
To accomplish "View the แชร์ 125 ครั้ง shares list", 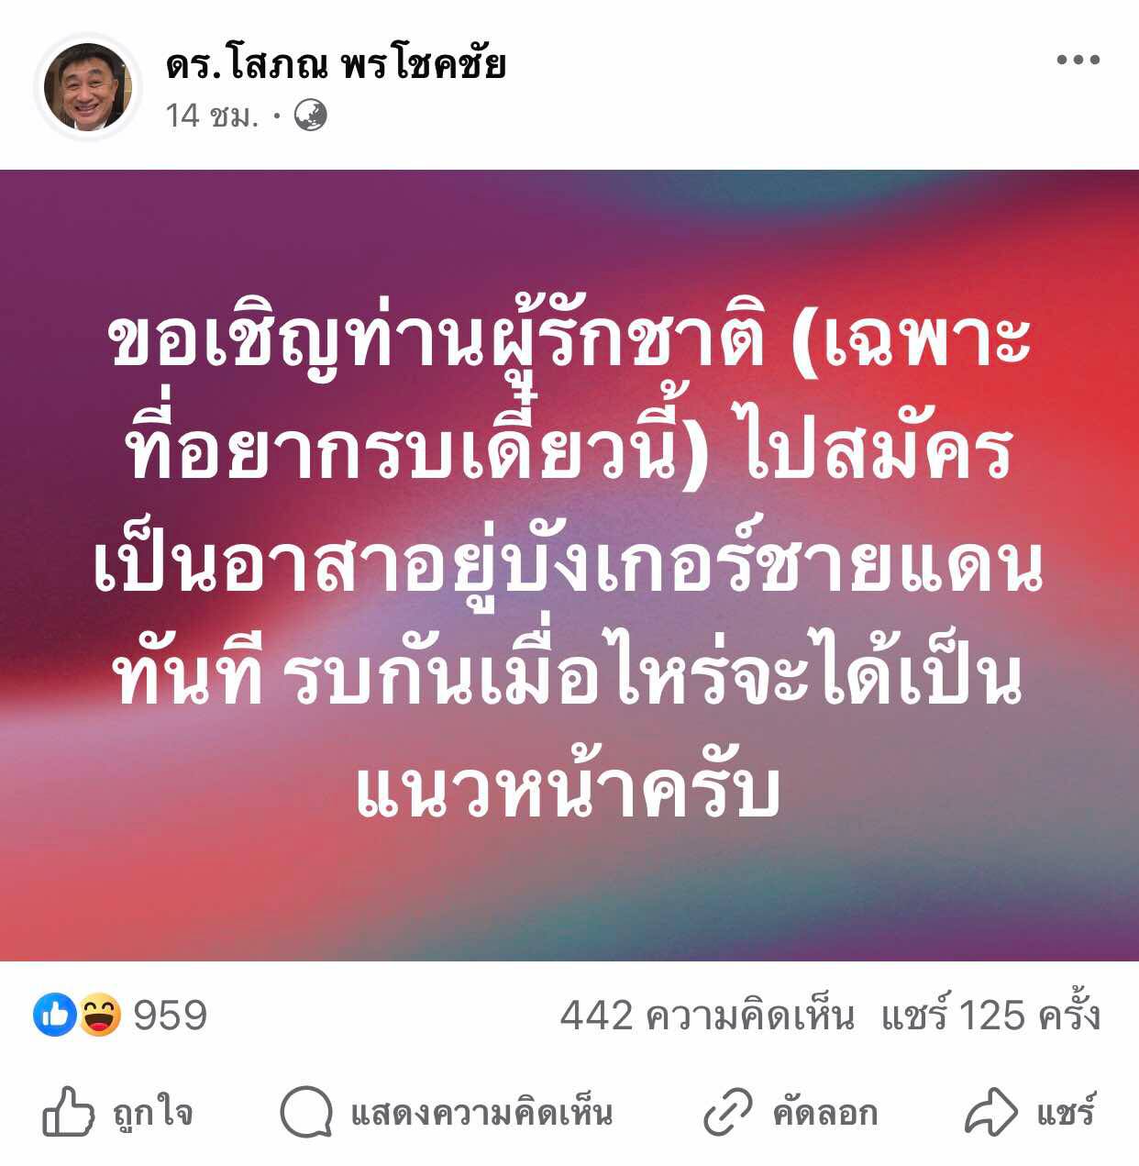I will tap(990, 1014).
